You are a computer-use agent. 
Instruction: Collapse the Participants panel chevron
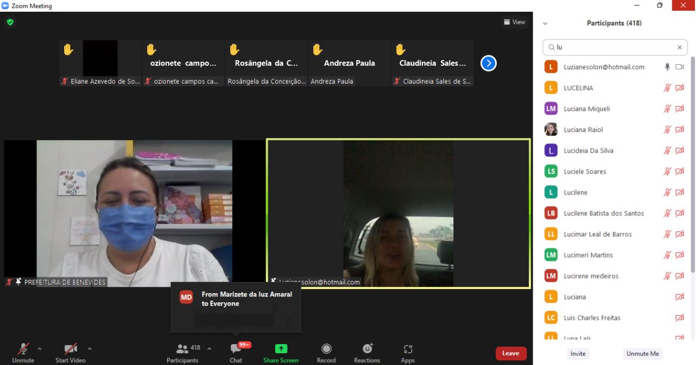[x=545, y=24]
